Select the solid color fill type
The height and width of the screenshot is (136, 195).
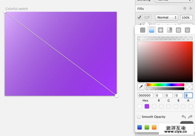[143, 30]
